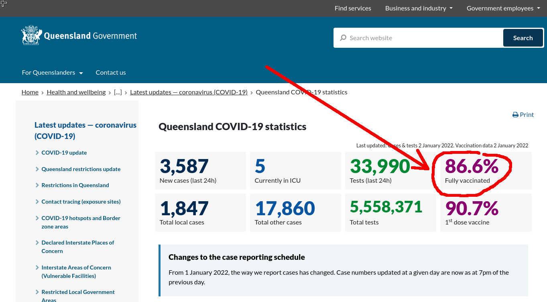Click the Queensland COVID-19 statistics heading

pyautogui.click(x=232, y=127)
